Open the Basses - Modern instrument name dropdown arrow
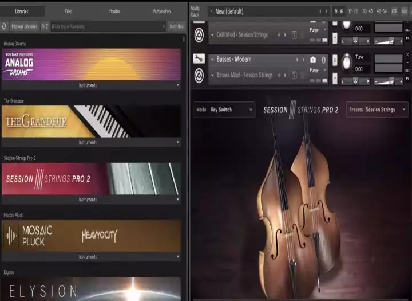Screen dimensions: 412x301 (x=212, y=60)
